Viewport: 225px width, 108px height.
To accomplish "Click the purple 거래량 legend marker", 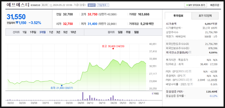I will click(152, 93).
